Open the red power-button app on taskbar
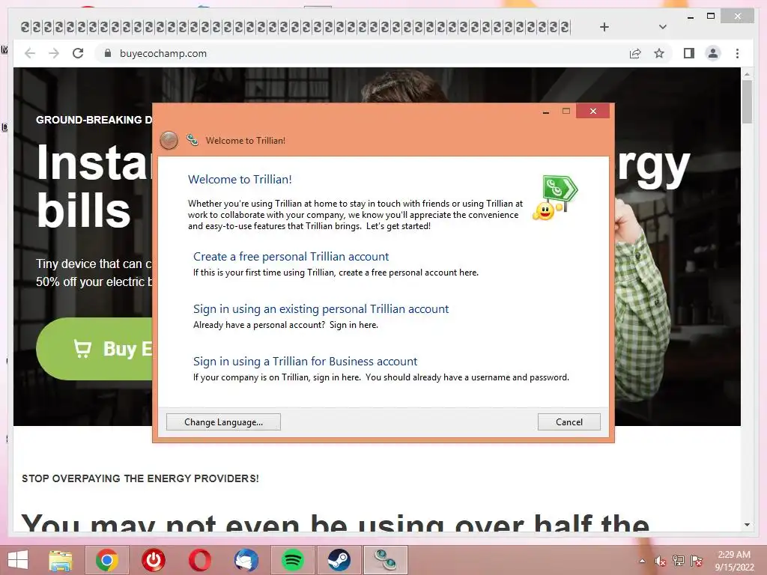 pyautogui.click(x=154, y=560)
